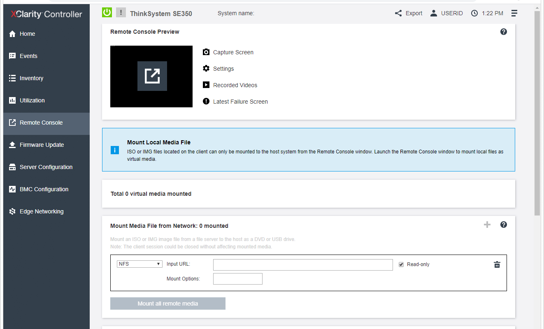The width and height of the screenshot is (544, 329).
Task: Click the Latest Failure Screen warning icon
Action: pyautogui.click(x=206, y=102)
